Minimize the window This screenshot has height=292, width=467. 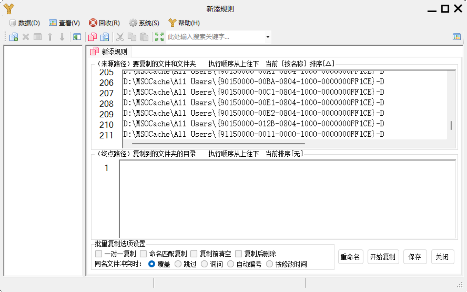click(432, 11)
